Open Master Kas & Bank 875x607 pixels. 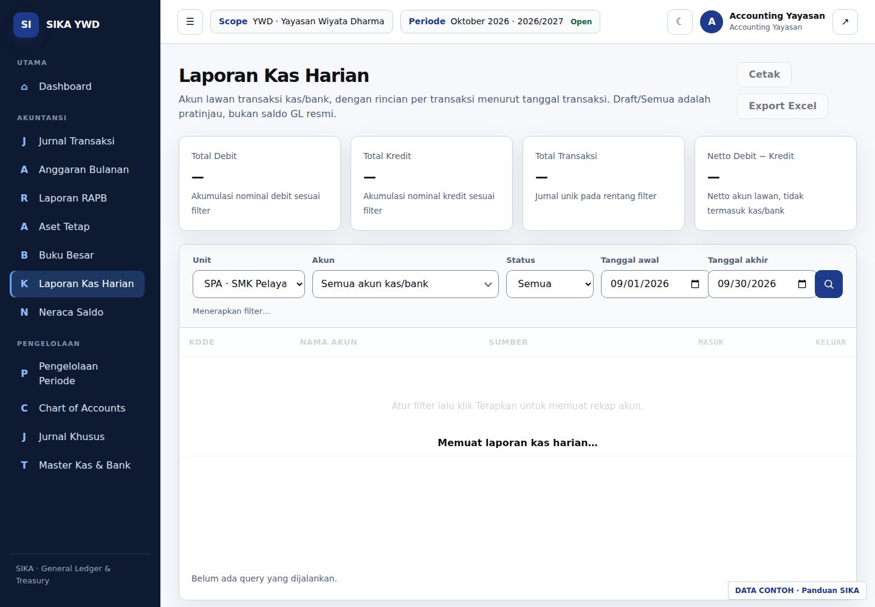77,466
